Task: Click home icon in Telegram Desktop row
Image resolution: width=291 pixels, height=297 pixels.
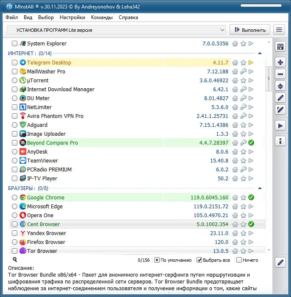Action: (x=235, y=62)
